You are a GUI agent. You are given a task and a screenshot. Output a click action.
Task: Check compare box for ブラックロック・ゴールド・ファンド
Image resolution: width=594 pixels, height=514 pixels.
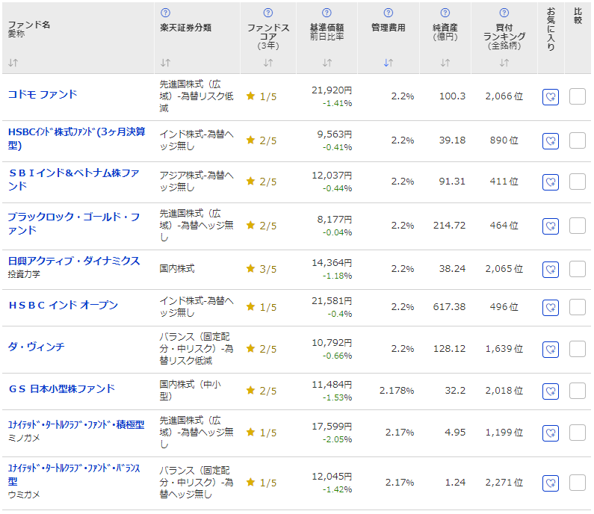(x=578, y=226)
